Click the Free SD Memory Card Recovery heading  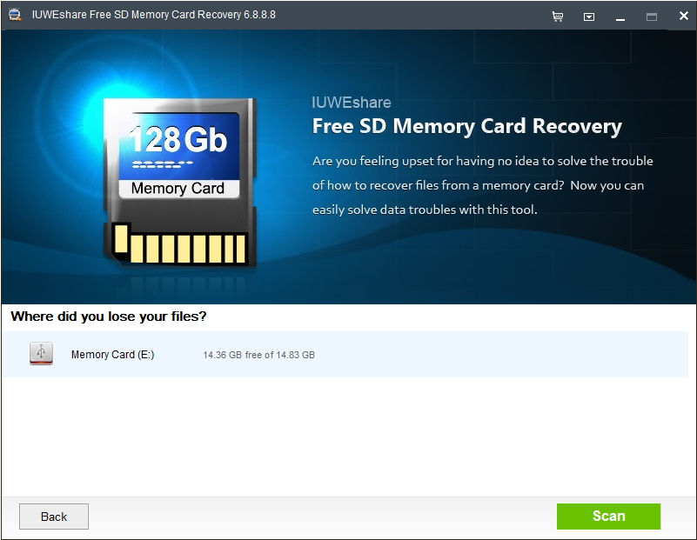(x=466, y=127)
